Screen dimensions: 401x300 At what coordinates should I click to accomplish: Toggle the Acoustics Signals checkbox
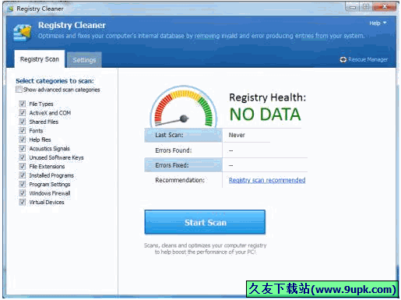coord(23,148)
